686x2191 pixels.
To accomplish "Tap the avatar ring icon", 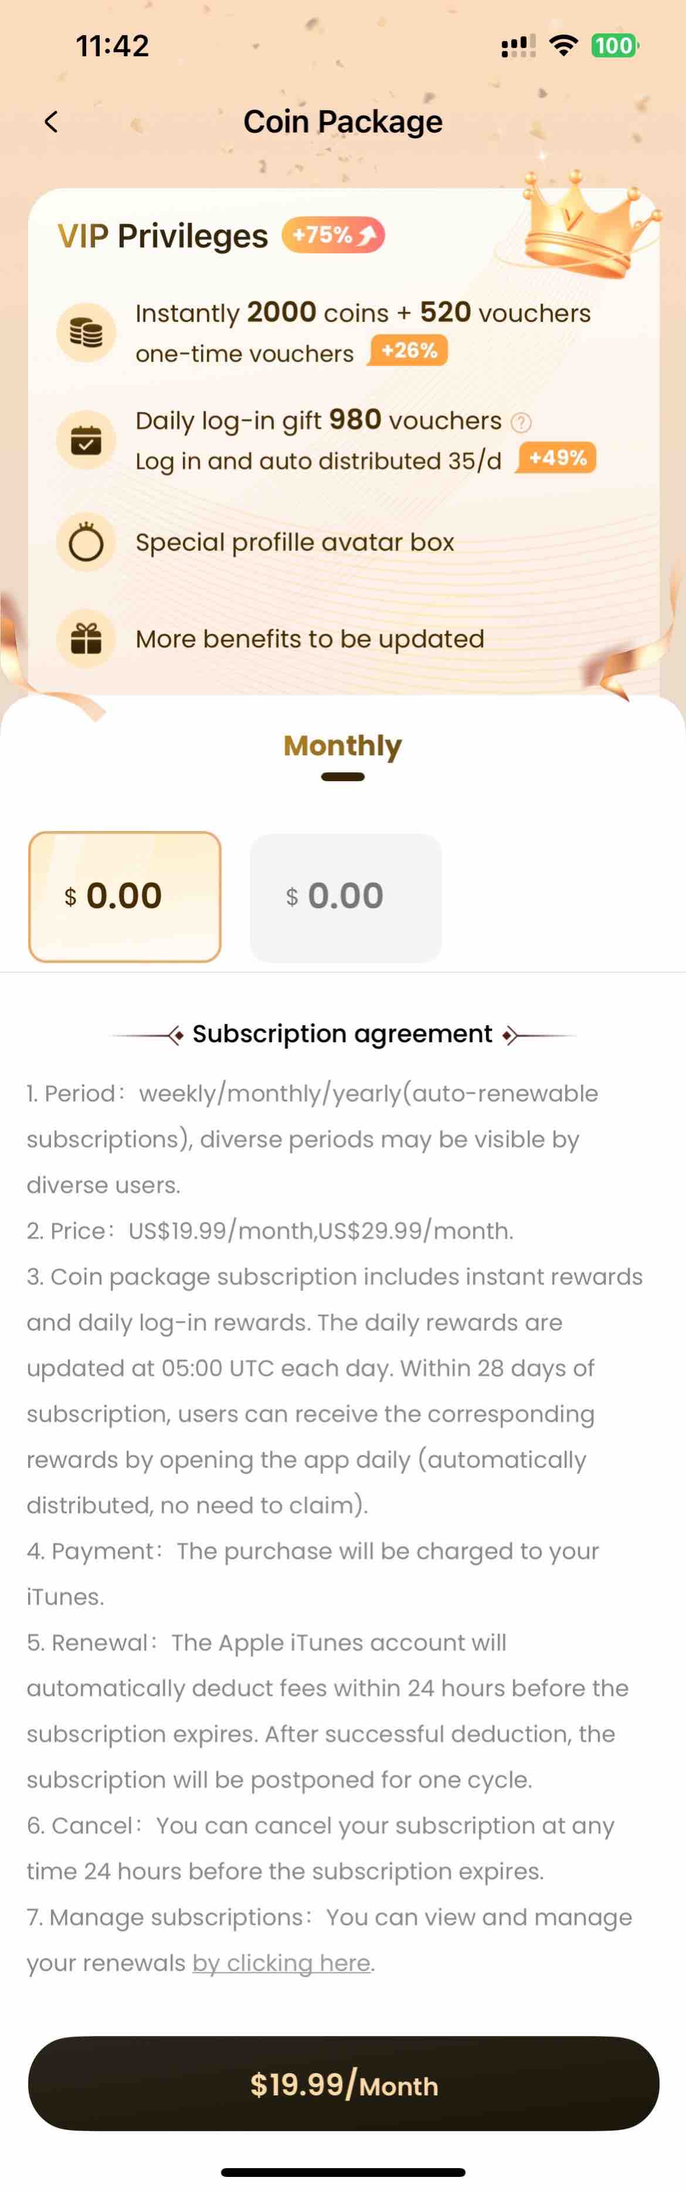I will 86,542.
